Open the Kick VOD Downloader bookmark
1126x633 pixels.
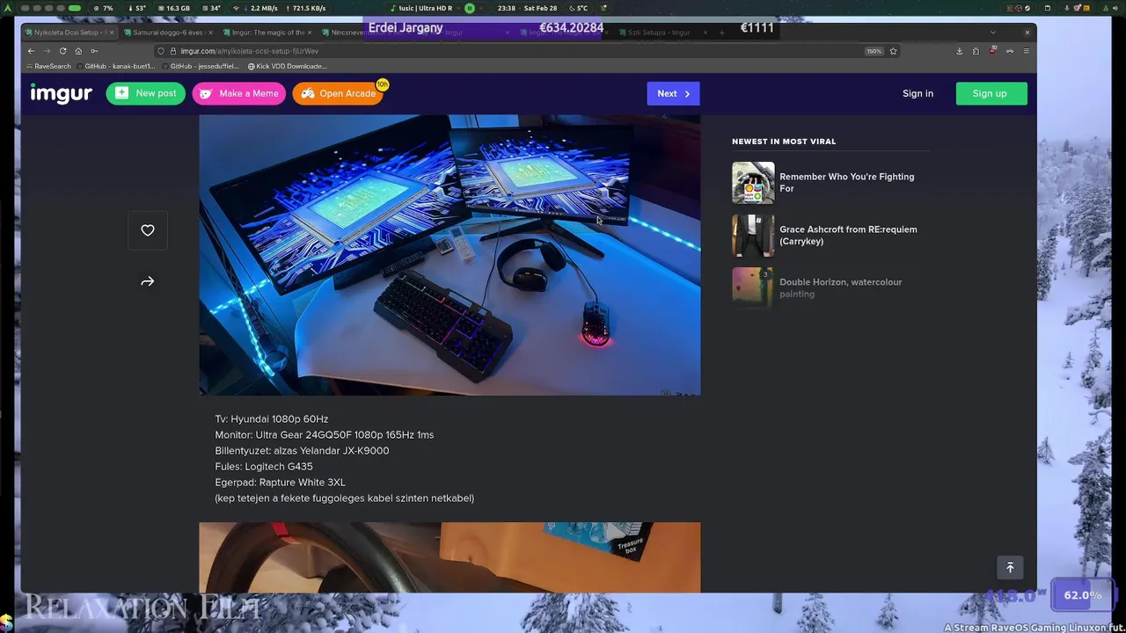[287, 66]
